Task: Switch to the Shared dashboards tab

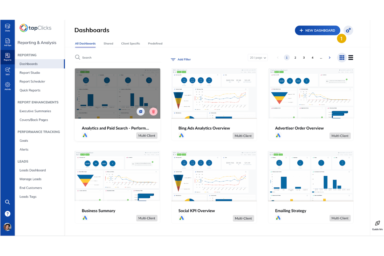Action: coord(108,43)
